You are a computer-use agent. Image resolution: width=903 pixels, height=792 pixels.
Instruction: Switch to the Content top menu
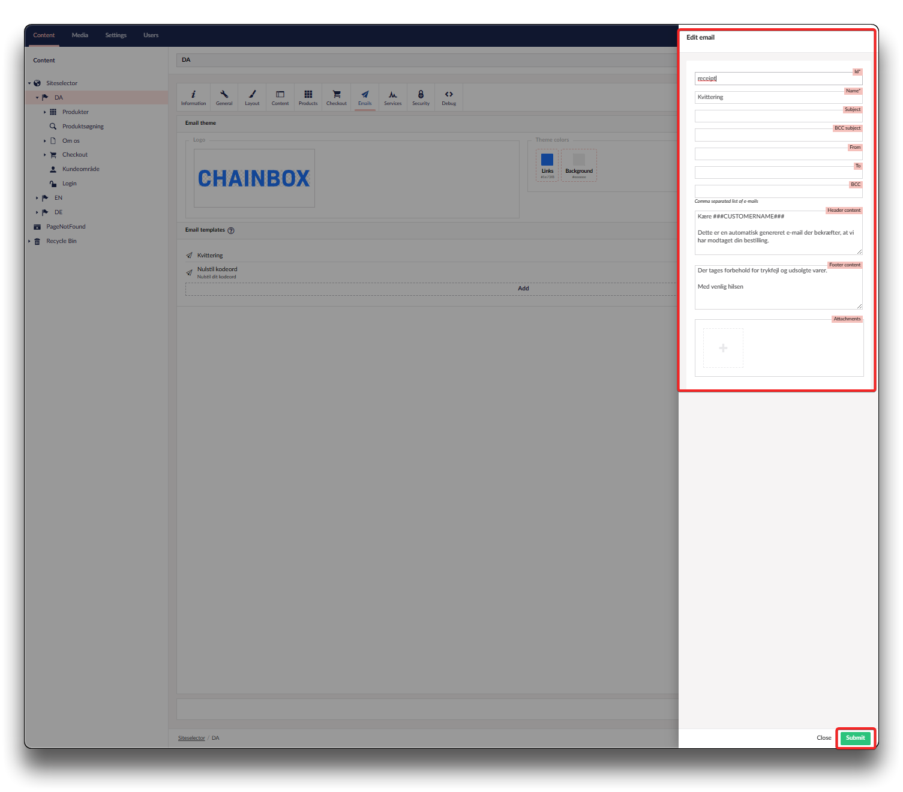44,35
